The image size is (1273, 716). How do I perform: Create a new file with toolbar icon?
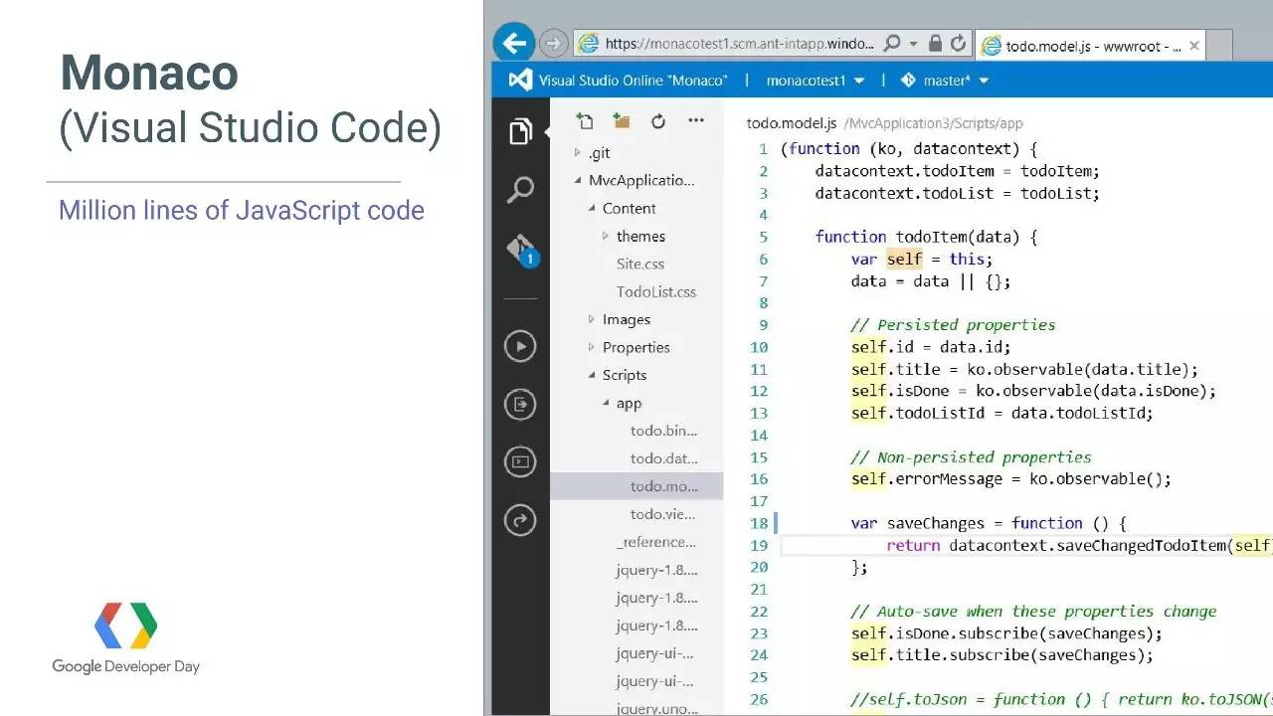(585, 121)
